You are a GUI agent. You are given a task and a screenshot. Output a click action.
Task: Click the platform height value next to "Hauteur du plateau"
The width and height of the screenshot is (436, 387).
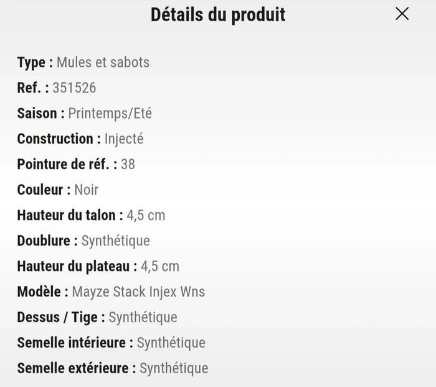[x=160, y=266]
